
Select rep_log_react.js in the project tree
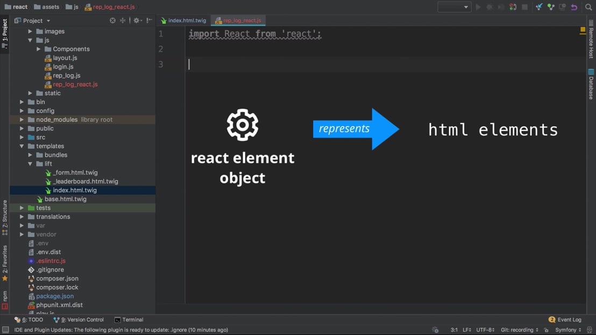75,84
